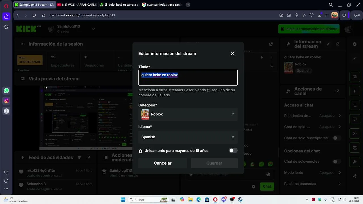Click the stream preview thumbnail
The width and height of the screenshot is (363, 204).
[x=86, y=118]
